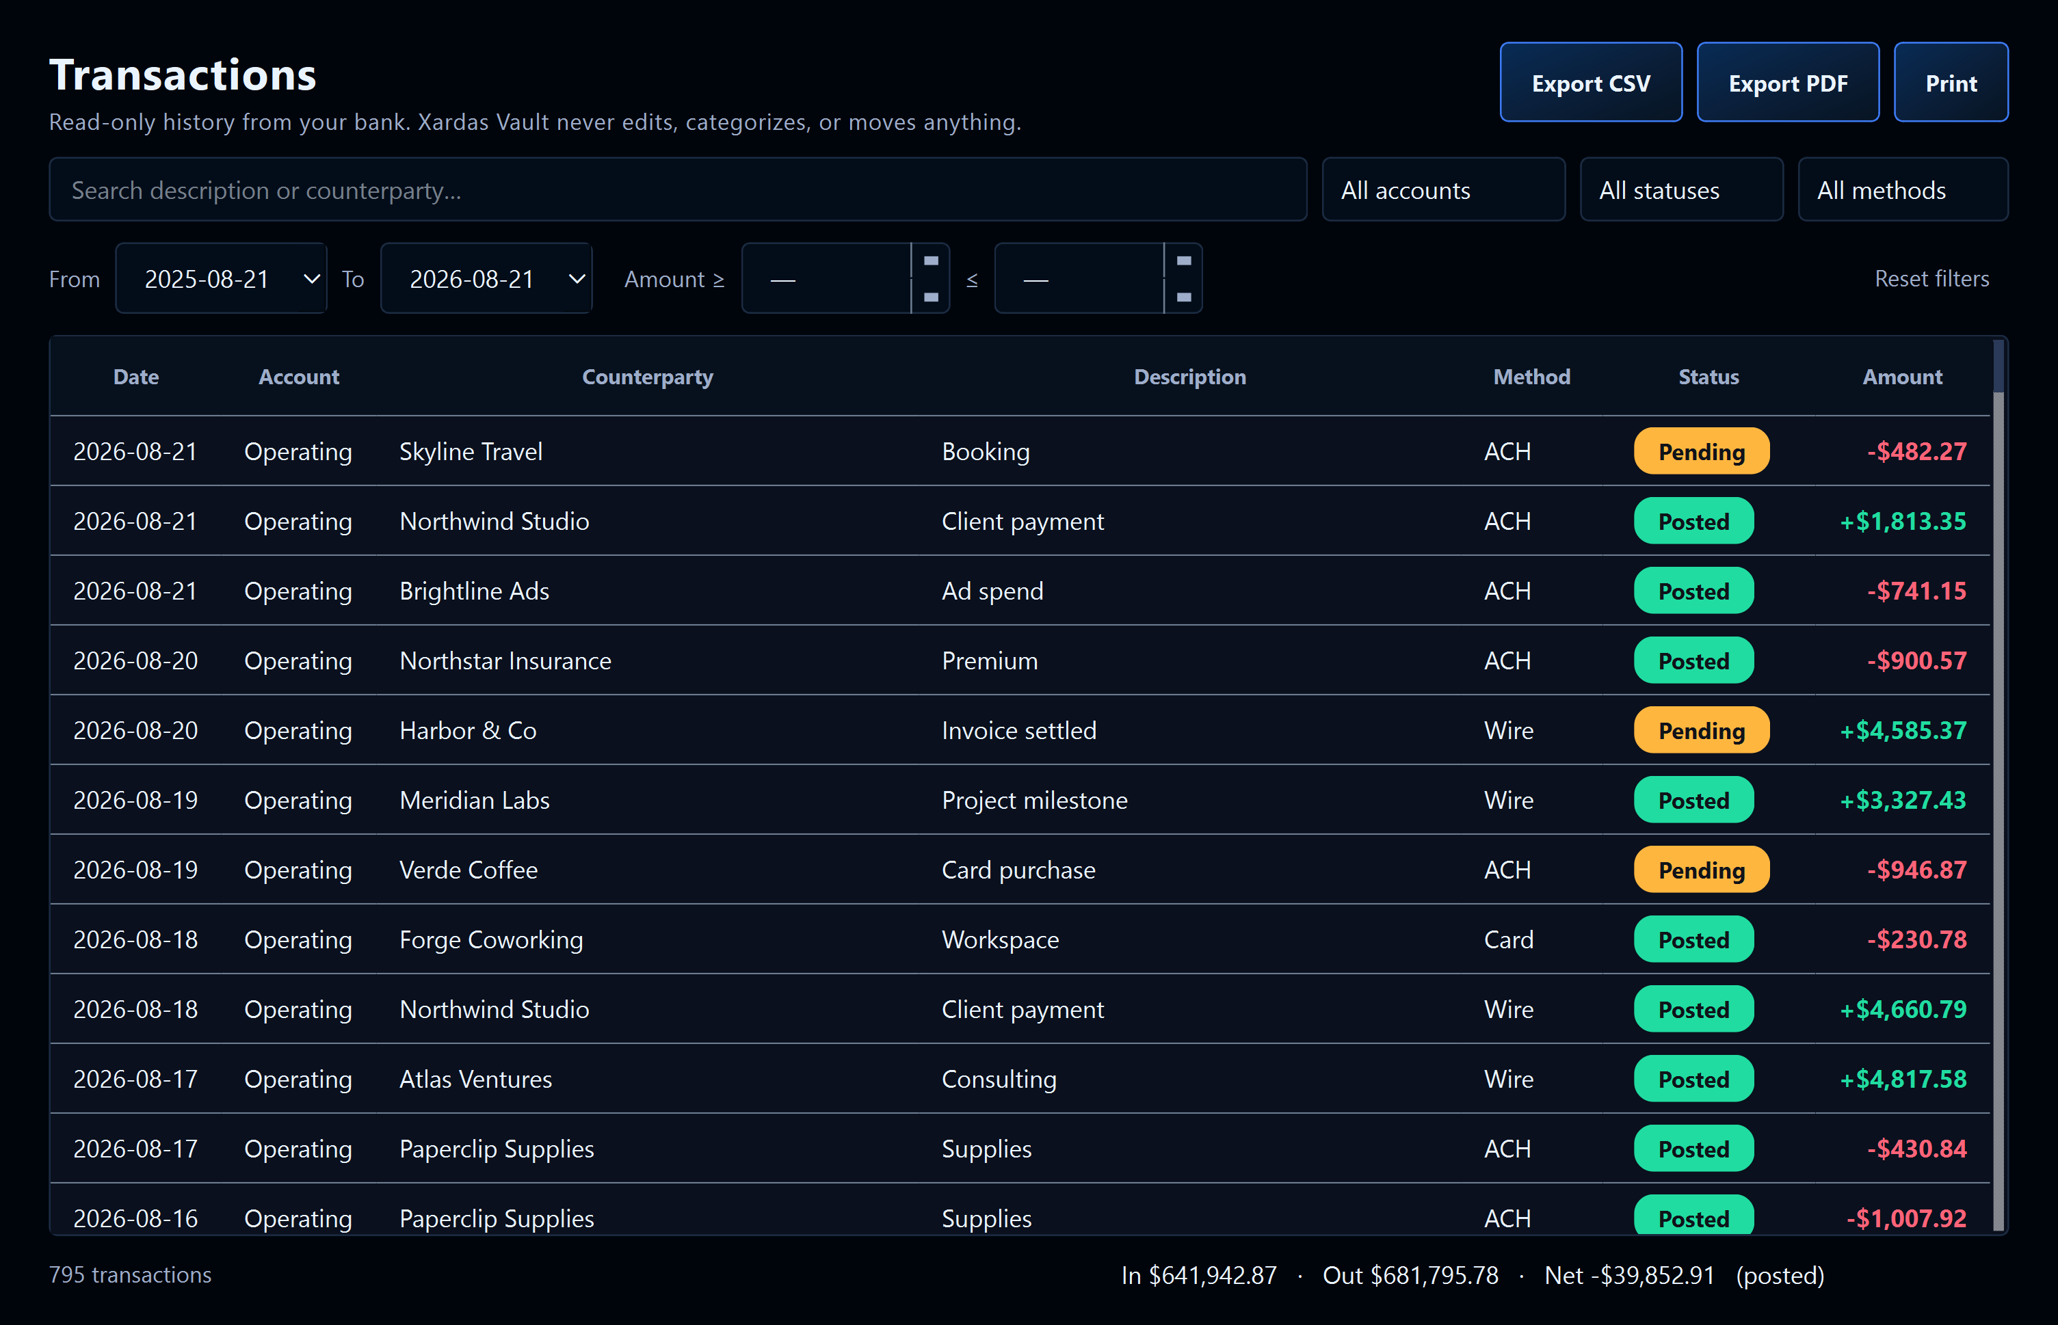This screenshot has height=1325, width=2058.
Task: Select the Verde Coffee counterparty cell
Action: 646,870
